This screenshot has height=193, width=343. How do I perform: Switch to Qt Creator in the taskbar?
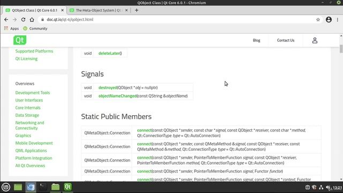68,187
